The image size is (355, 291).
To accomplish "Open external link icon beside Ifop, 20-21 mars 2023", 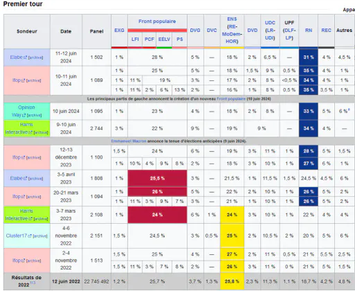I will pos(23,197).
